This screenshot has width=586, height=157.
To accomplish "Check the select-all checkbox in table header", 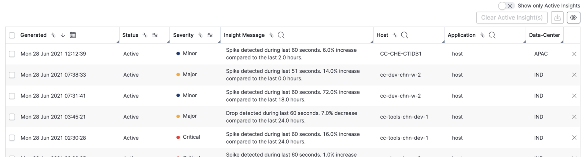I will [12, 35].
